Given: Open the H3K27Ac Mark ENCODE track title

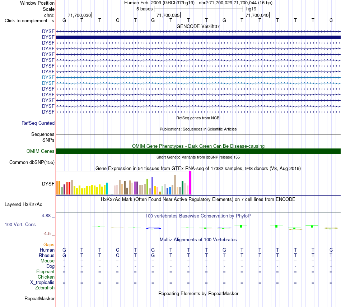Looking at the screenshot, I should point(198,200).
